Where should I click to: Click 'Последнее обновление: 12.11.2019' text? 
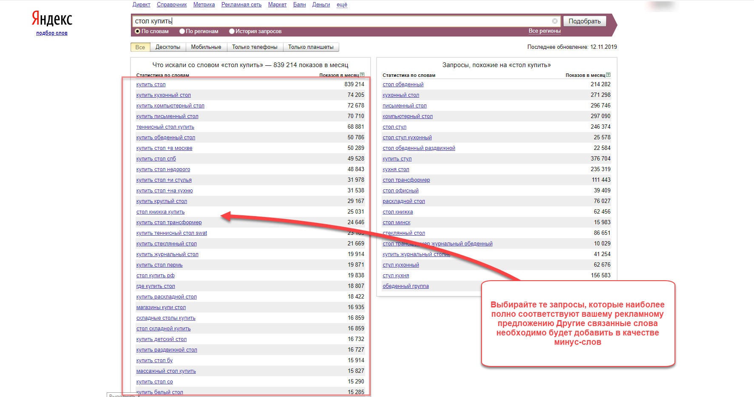[572, 47]
